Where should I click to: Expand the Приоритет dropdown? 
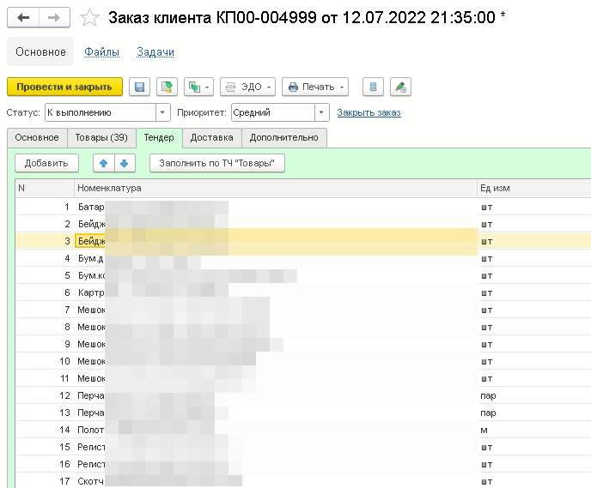pyautogui.click(x=322, y=112)
